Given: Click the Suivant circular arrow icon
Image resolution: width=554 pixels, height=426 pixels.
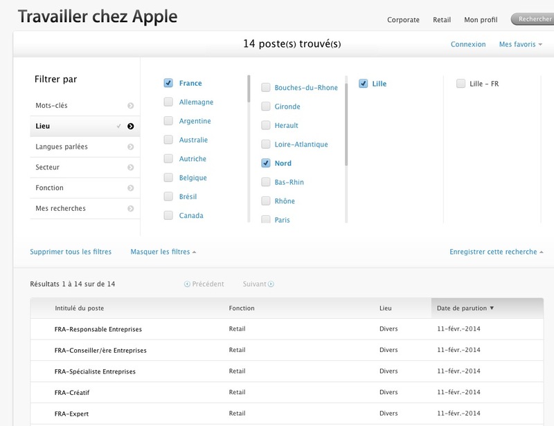Looking at the screenshot, I should tap(271, 284).
